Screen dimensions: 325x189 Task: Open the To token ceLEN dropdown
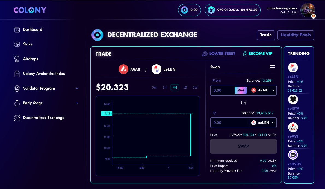point(263,123)
